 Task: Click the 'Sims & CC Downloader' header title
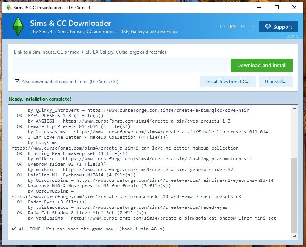pyautogui.click(x=71, y=23)
